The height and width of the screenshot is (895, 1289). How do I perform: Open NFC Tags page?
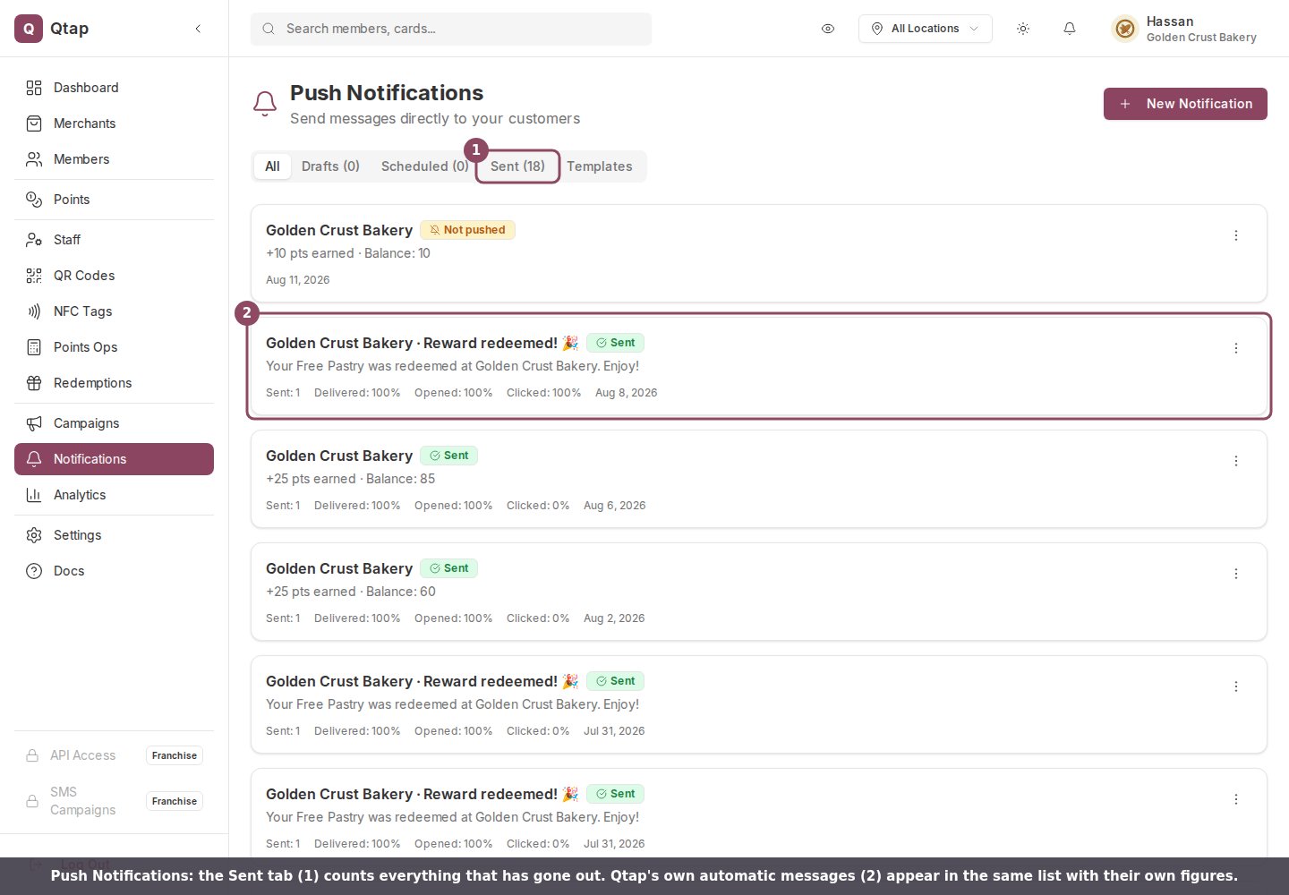[114, 311]
